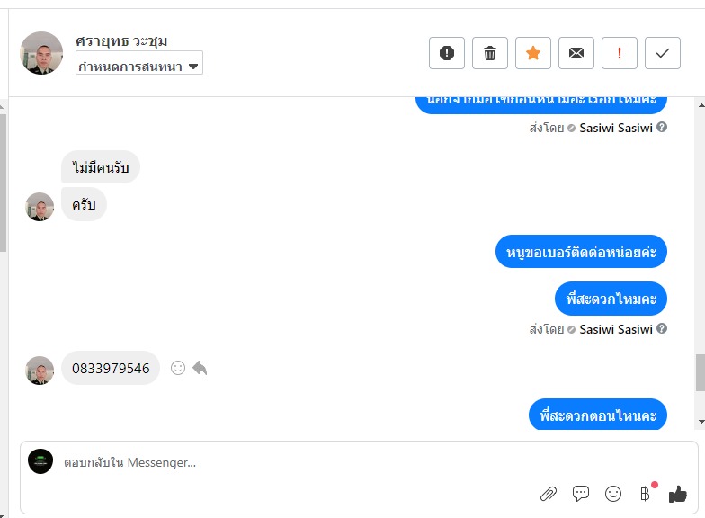
Task: React to the phone number message with emoji
Action: pos(178,368)
